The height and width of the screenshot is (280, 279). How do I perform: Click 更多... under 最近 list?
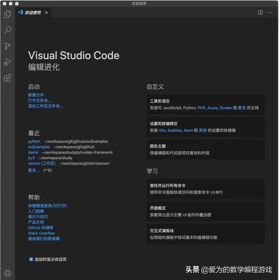34,170
